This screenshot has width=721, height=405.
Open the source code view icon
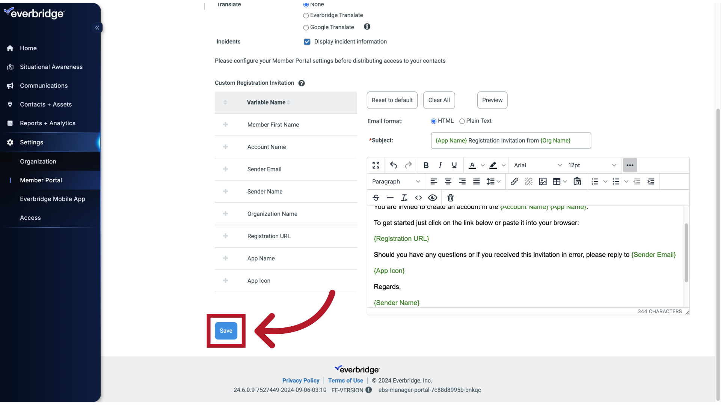pyautogui.click(x=419, y=198)
